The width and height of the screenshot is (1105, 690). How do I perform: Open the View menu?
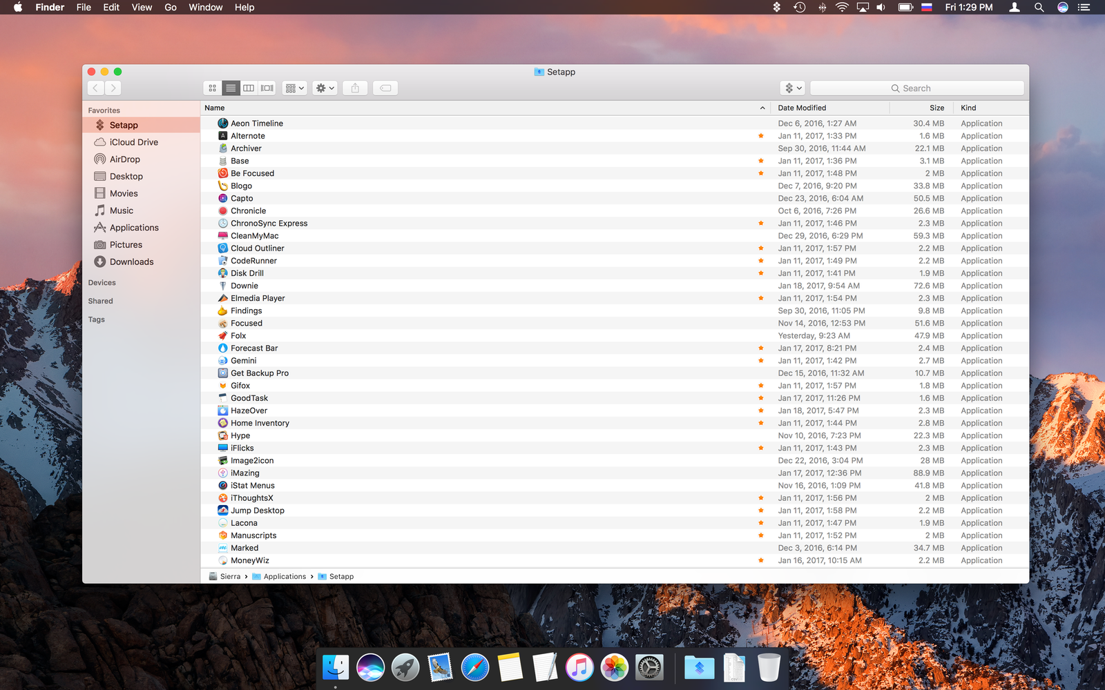[x=142, y=7]
